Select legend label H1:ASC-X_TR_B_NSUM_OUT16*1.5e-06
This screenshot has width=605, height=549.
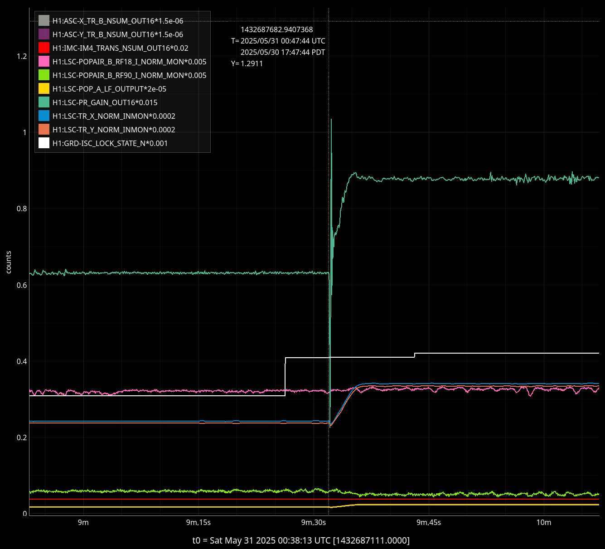[118, 21]
